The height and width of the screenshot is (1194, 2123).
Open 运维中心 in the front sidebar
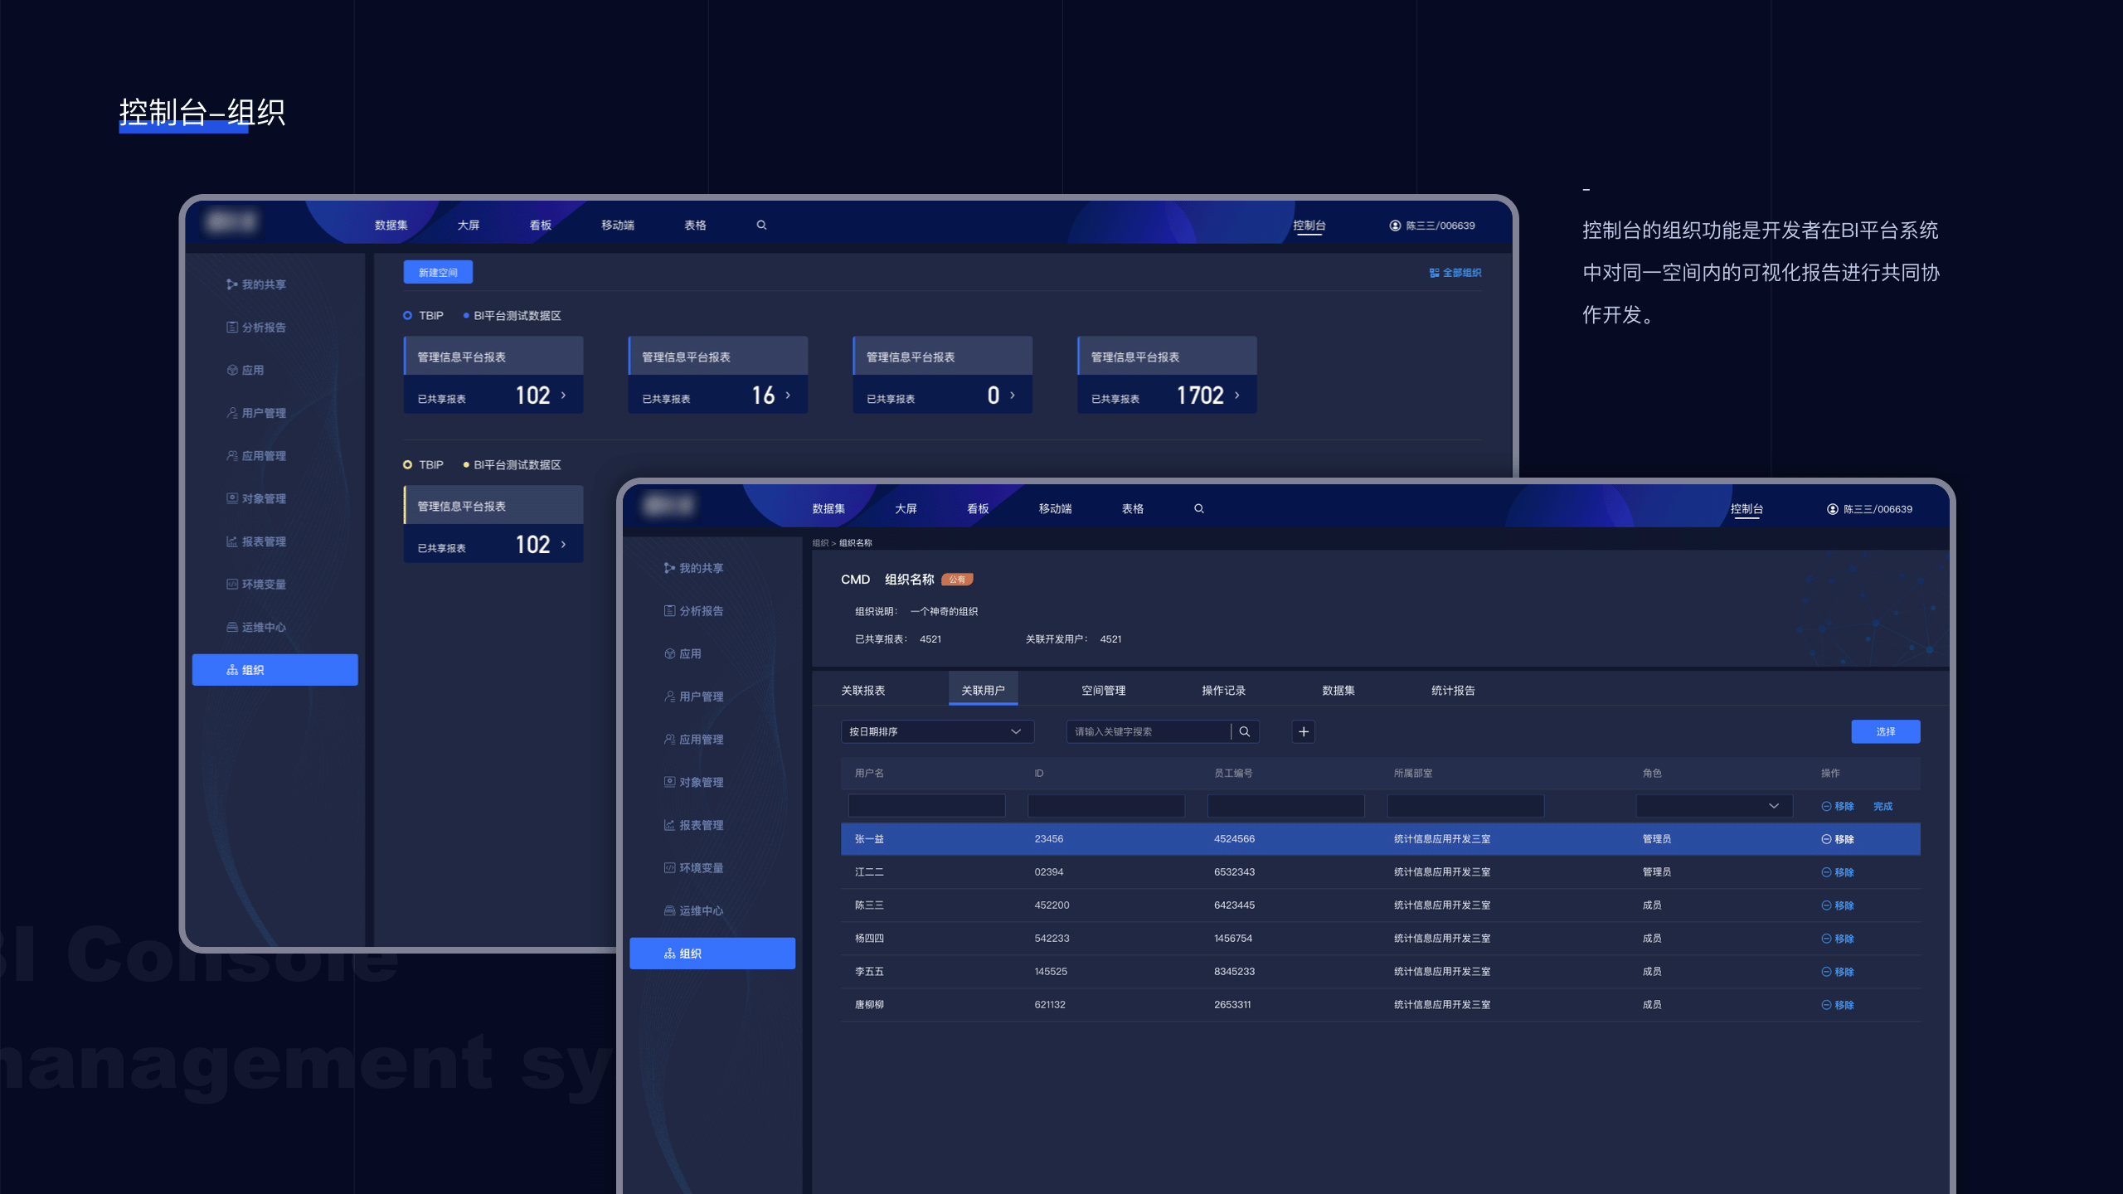[700, 910]
